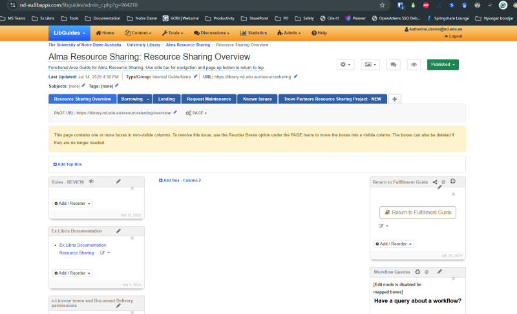Edit the guide friendly URL pencil icon
Viewport: 517px width, 314px height.
[296, 76]
